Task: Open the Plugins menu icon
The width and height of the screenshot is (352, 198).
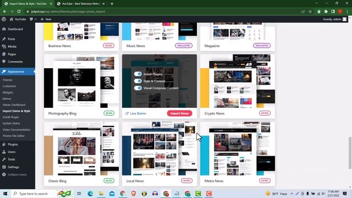Action: click(x=4, y=144)
